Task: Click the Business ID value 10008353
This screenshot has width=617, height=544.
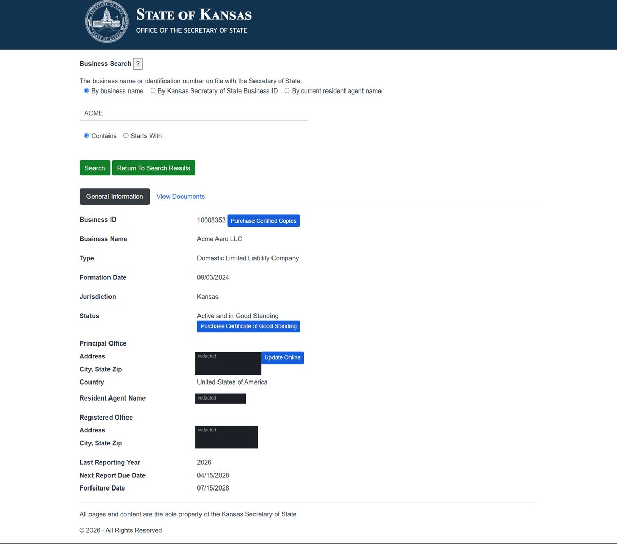Action: 211,220
